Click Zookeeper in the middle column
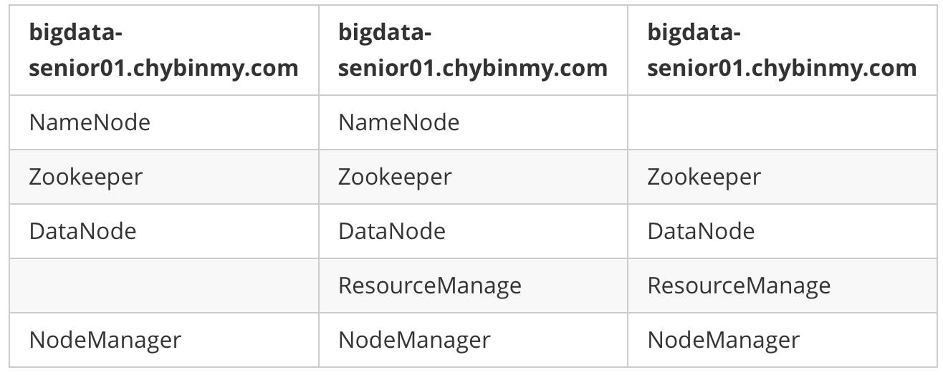Image resolution: width=943 pixels, height=375 pixels. point(395,177)
